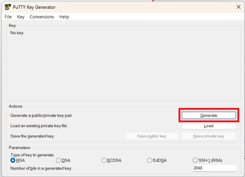The height and width of the screenshot is (177, 245).
Task: Click the PuTTY Key Generator title bar icon
Action: tap(7, 7)
